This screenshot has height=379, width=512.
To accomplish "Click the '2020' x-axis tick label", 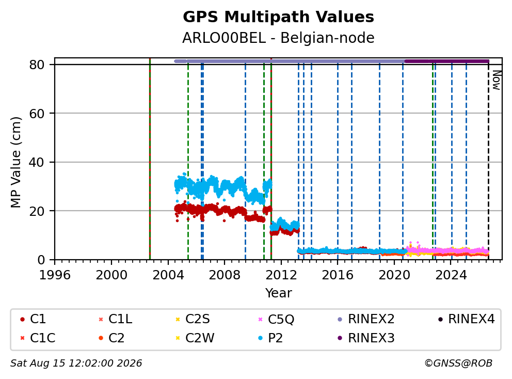I will pos(394,275).
